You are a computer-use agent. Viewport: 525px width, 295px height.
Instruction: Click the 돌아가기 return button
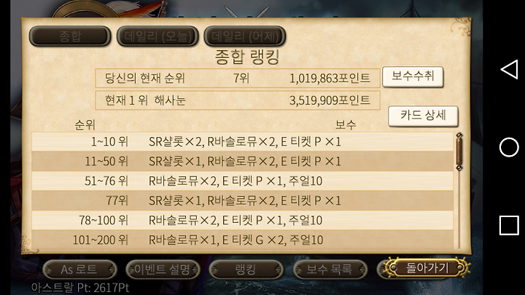tap(424, 268)
